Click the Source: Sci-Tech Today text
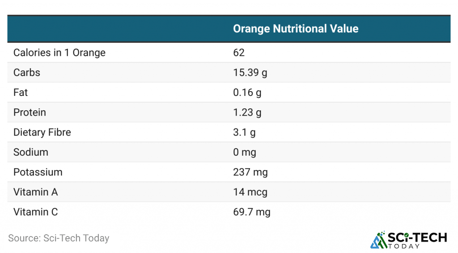 click(x=59, y=238)
